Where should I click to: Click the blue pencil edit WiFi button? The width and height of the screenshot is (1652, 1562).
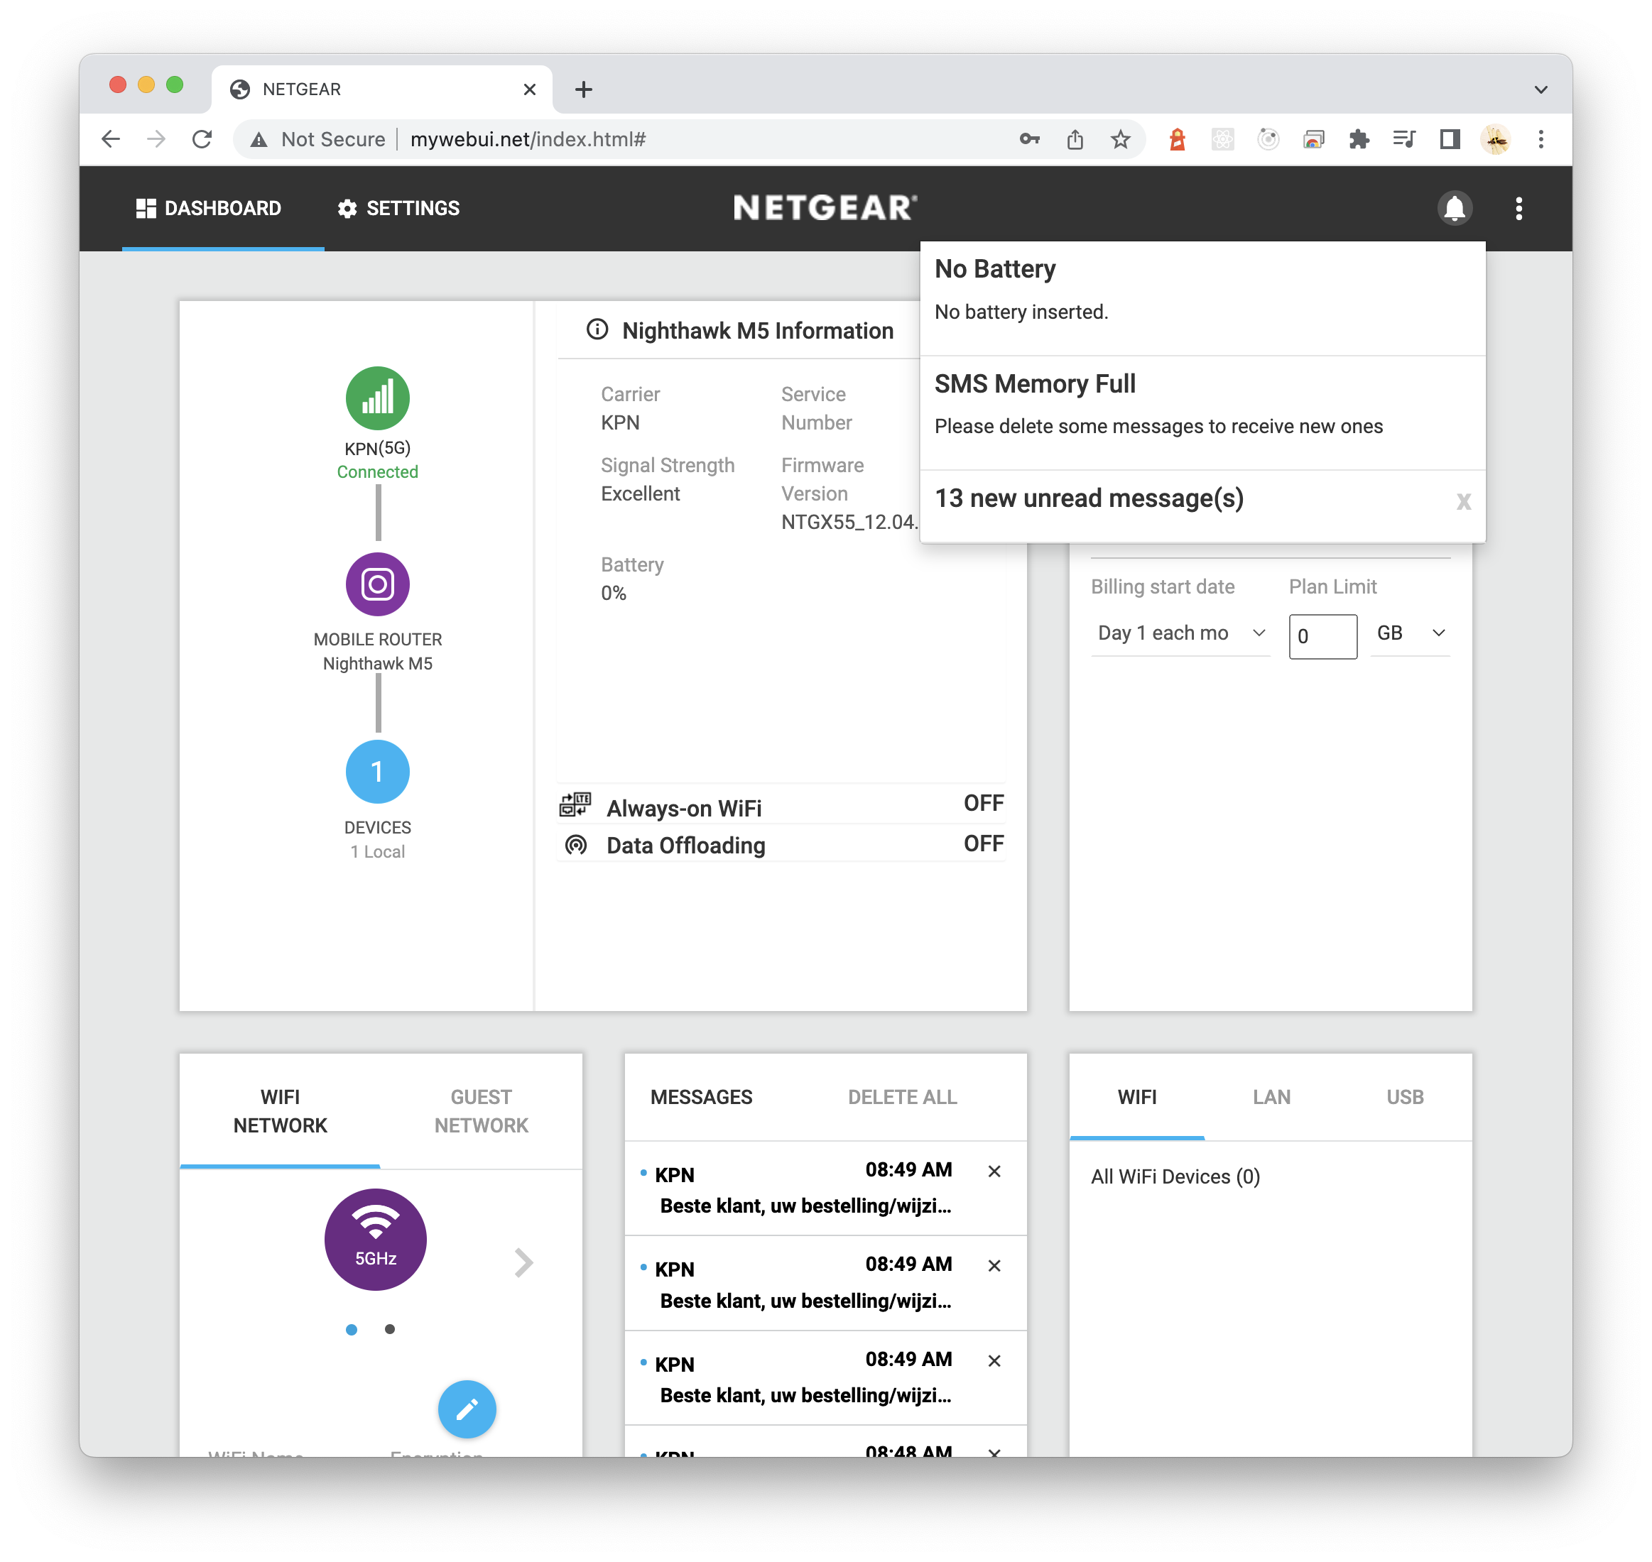point(467,1409)
